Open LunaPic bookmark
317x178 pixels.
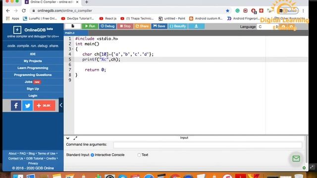(x=40, y=18)
